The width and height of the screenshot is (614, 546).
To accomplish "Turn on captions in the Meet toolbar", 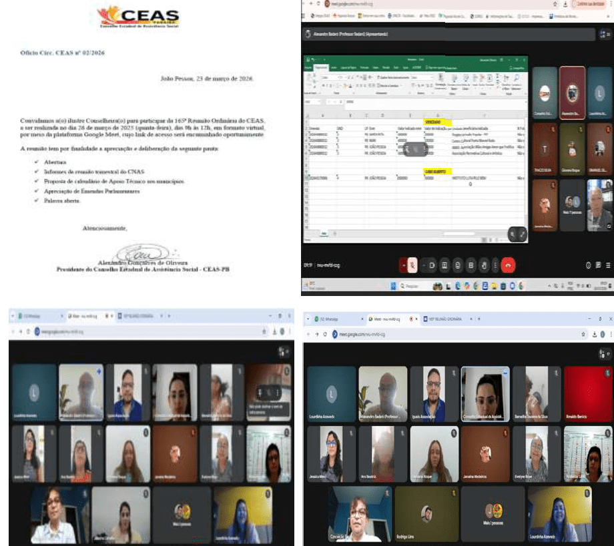I will pos(446,265).
